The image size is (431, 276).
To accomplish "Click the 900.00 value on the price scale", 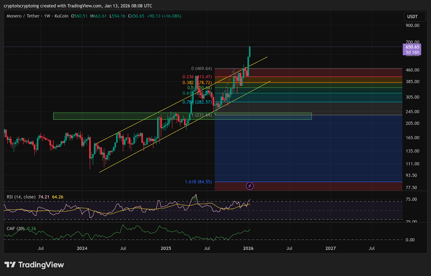I will pos(413,25).
